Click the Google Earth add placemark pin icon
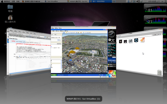The width and height of the screenshot is (167, 104). click(66, 32)
